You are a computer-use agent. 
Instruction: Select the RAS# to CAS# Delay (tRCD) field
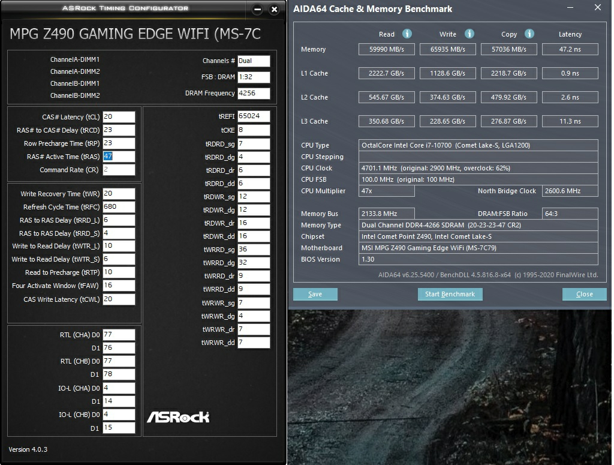tap(119, 130)
